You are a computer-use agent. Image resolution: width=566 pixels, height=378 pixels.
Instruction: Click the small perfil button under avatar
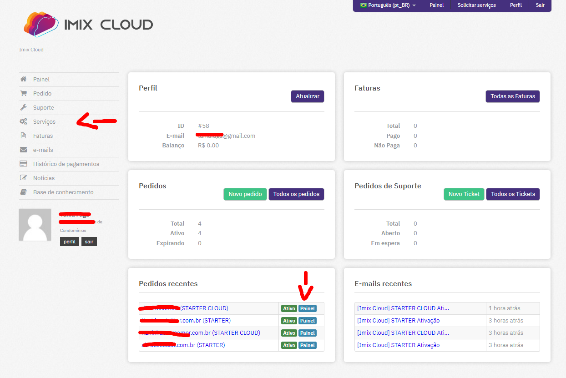click(x=70, y=242)
